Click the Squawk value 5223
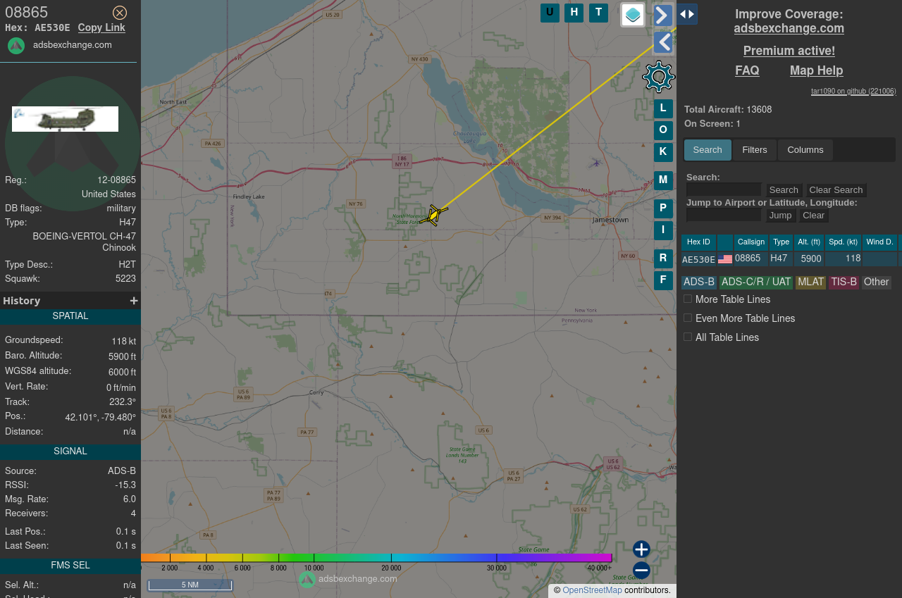 pyautogui.click(x=125, y=279)
